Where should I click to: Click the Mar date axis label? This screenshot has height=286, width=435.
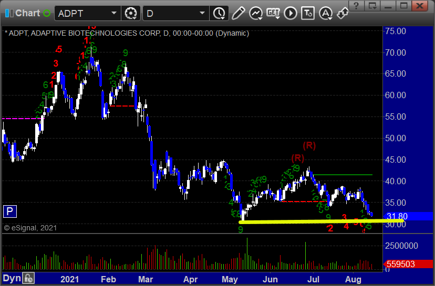146,279
